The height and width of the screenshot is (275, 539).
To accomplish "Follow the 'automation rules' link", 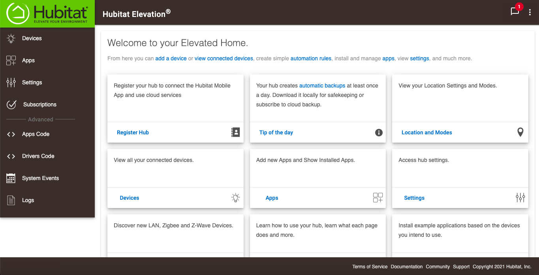I will click(311, 58).
